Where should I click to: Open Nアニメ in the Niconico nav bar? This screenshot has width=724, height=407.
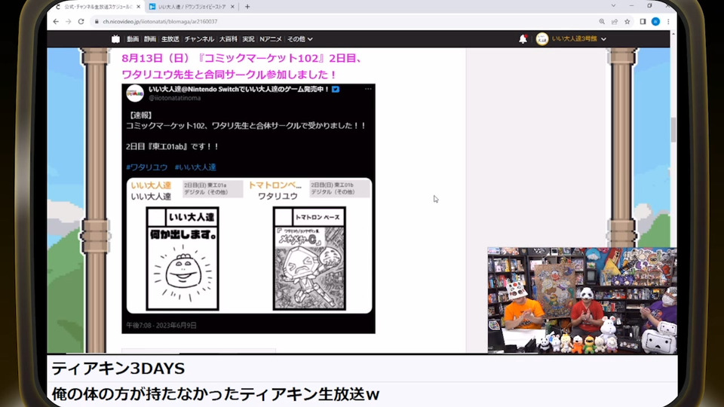pos(271,39)
